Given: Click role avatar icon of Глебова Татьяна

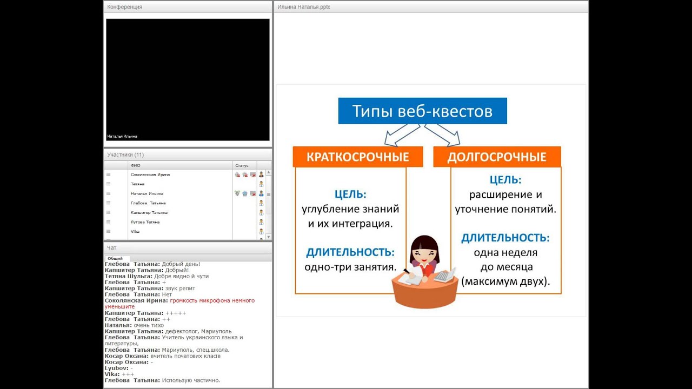Looking at the screenshot, I should tap(261, 203).
